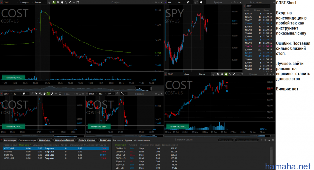Screen dimensions: 314x170
Task: Toggle the red link dot of the COST 15м chart
Action: 87,94
